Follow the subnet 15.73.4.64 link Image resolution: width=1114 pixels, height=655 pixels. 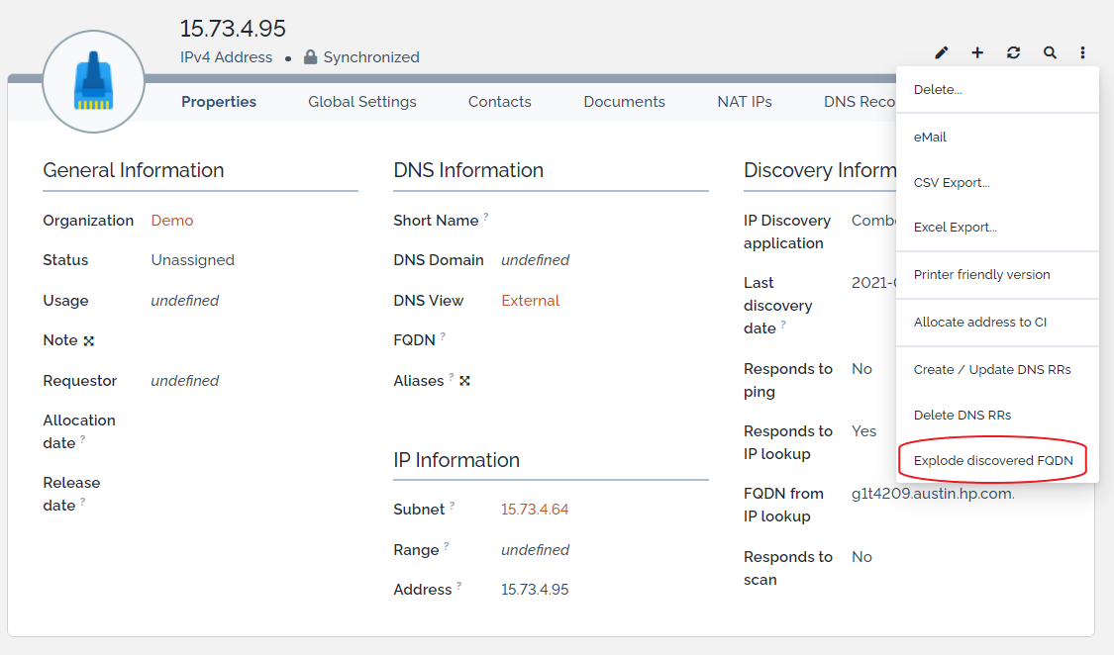[x=534, y=510]
